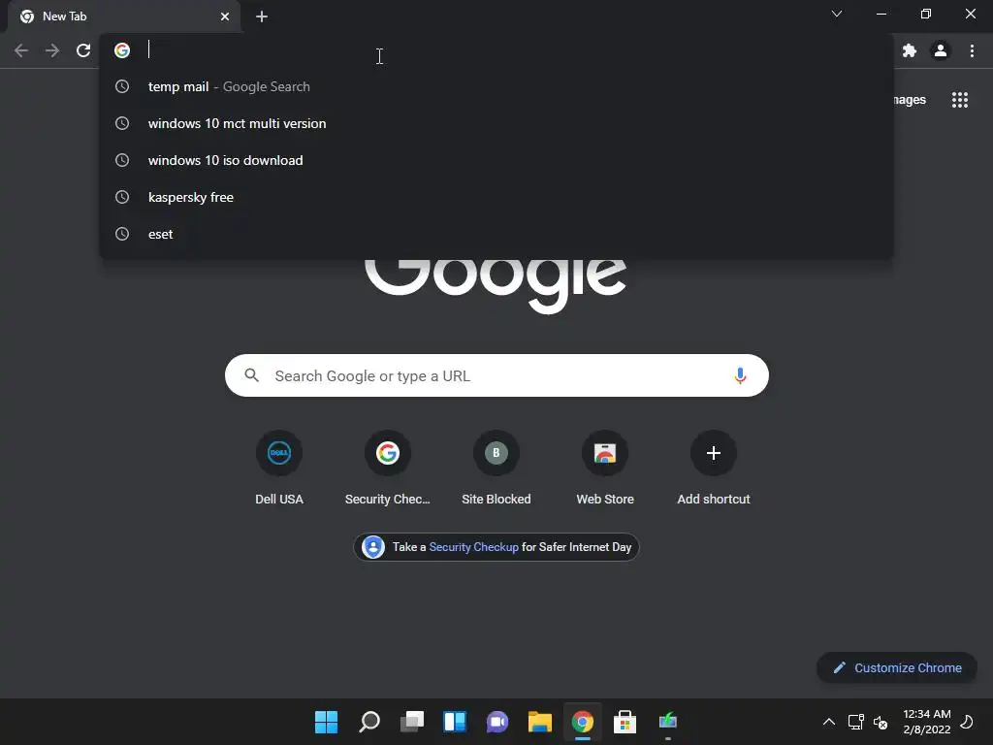Screen dimensions: 993x745
Task: Click the magnifier icon in search box
Action: 252,375
